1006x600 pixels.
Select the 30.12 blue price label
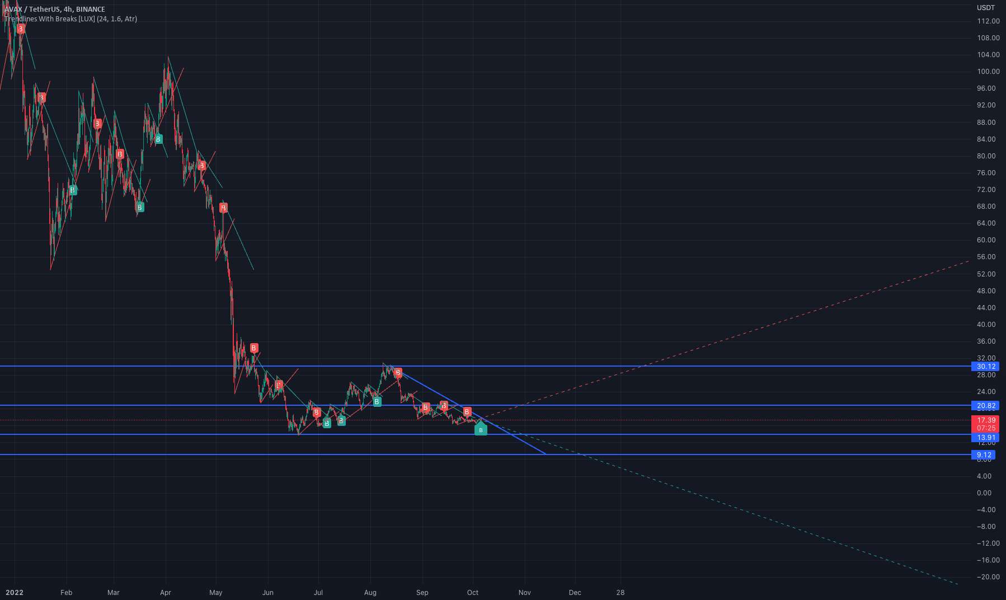point(985,367)
